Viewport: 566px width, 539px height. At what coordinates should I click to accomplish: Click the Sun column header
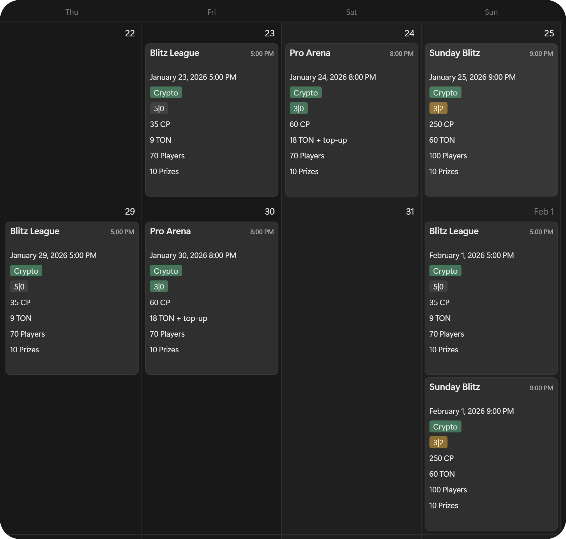click(491, 12)
